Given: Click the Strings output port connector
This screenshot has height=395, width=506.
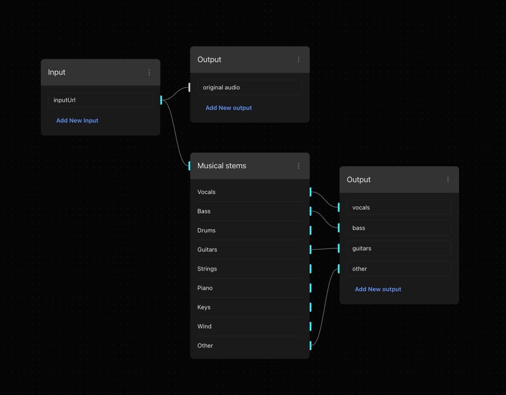Looking at the screenshot, I should pos(310,269).
